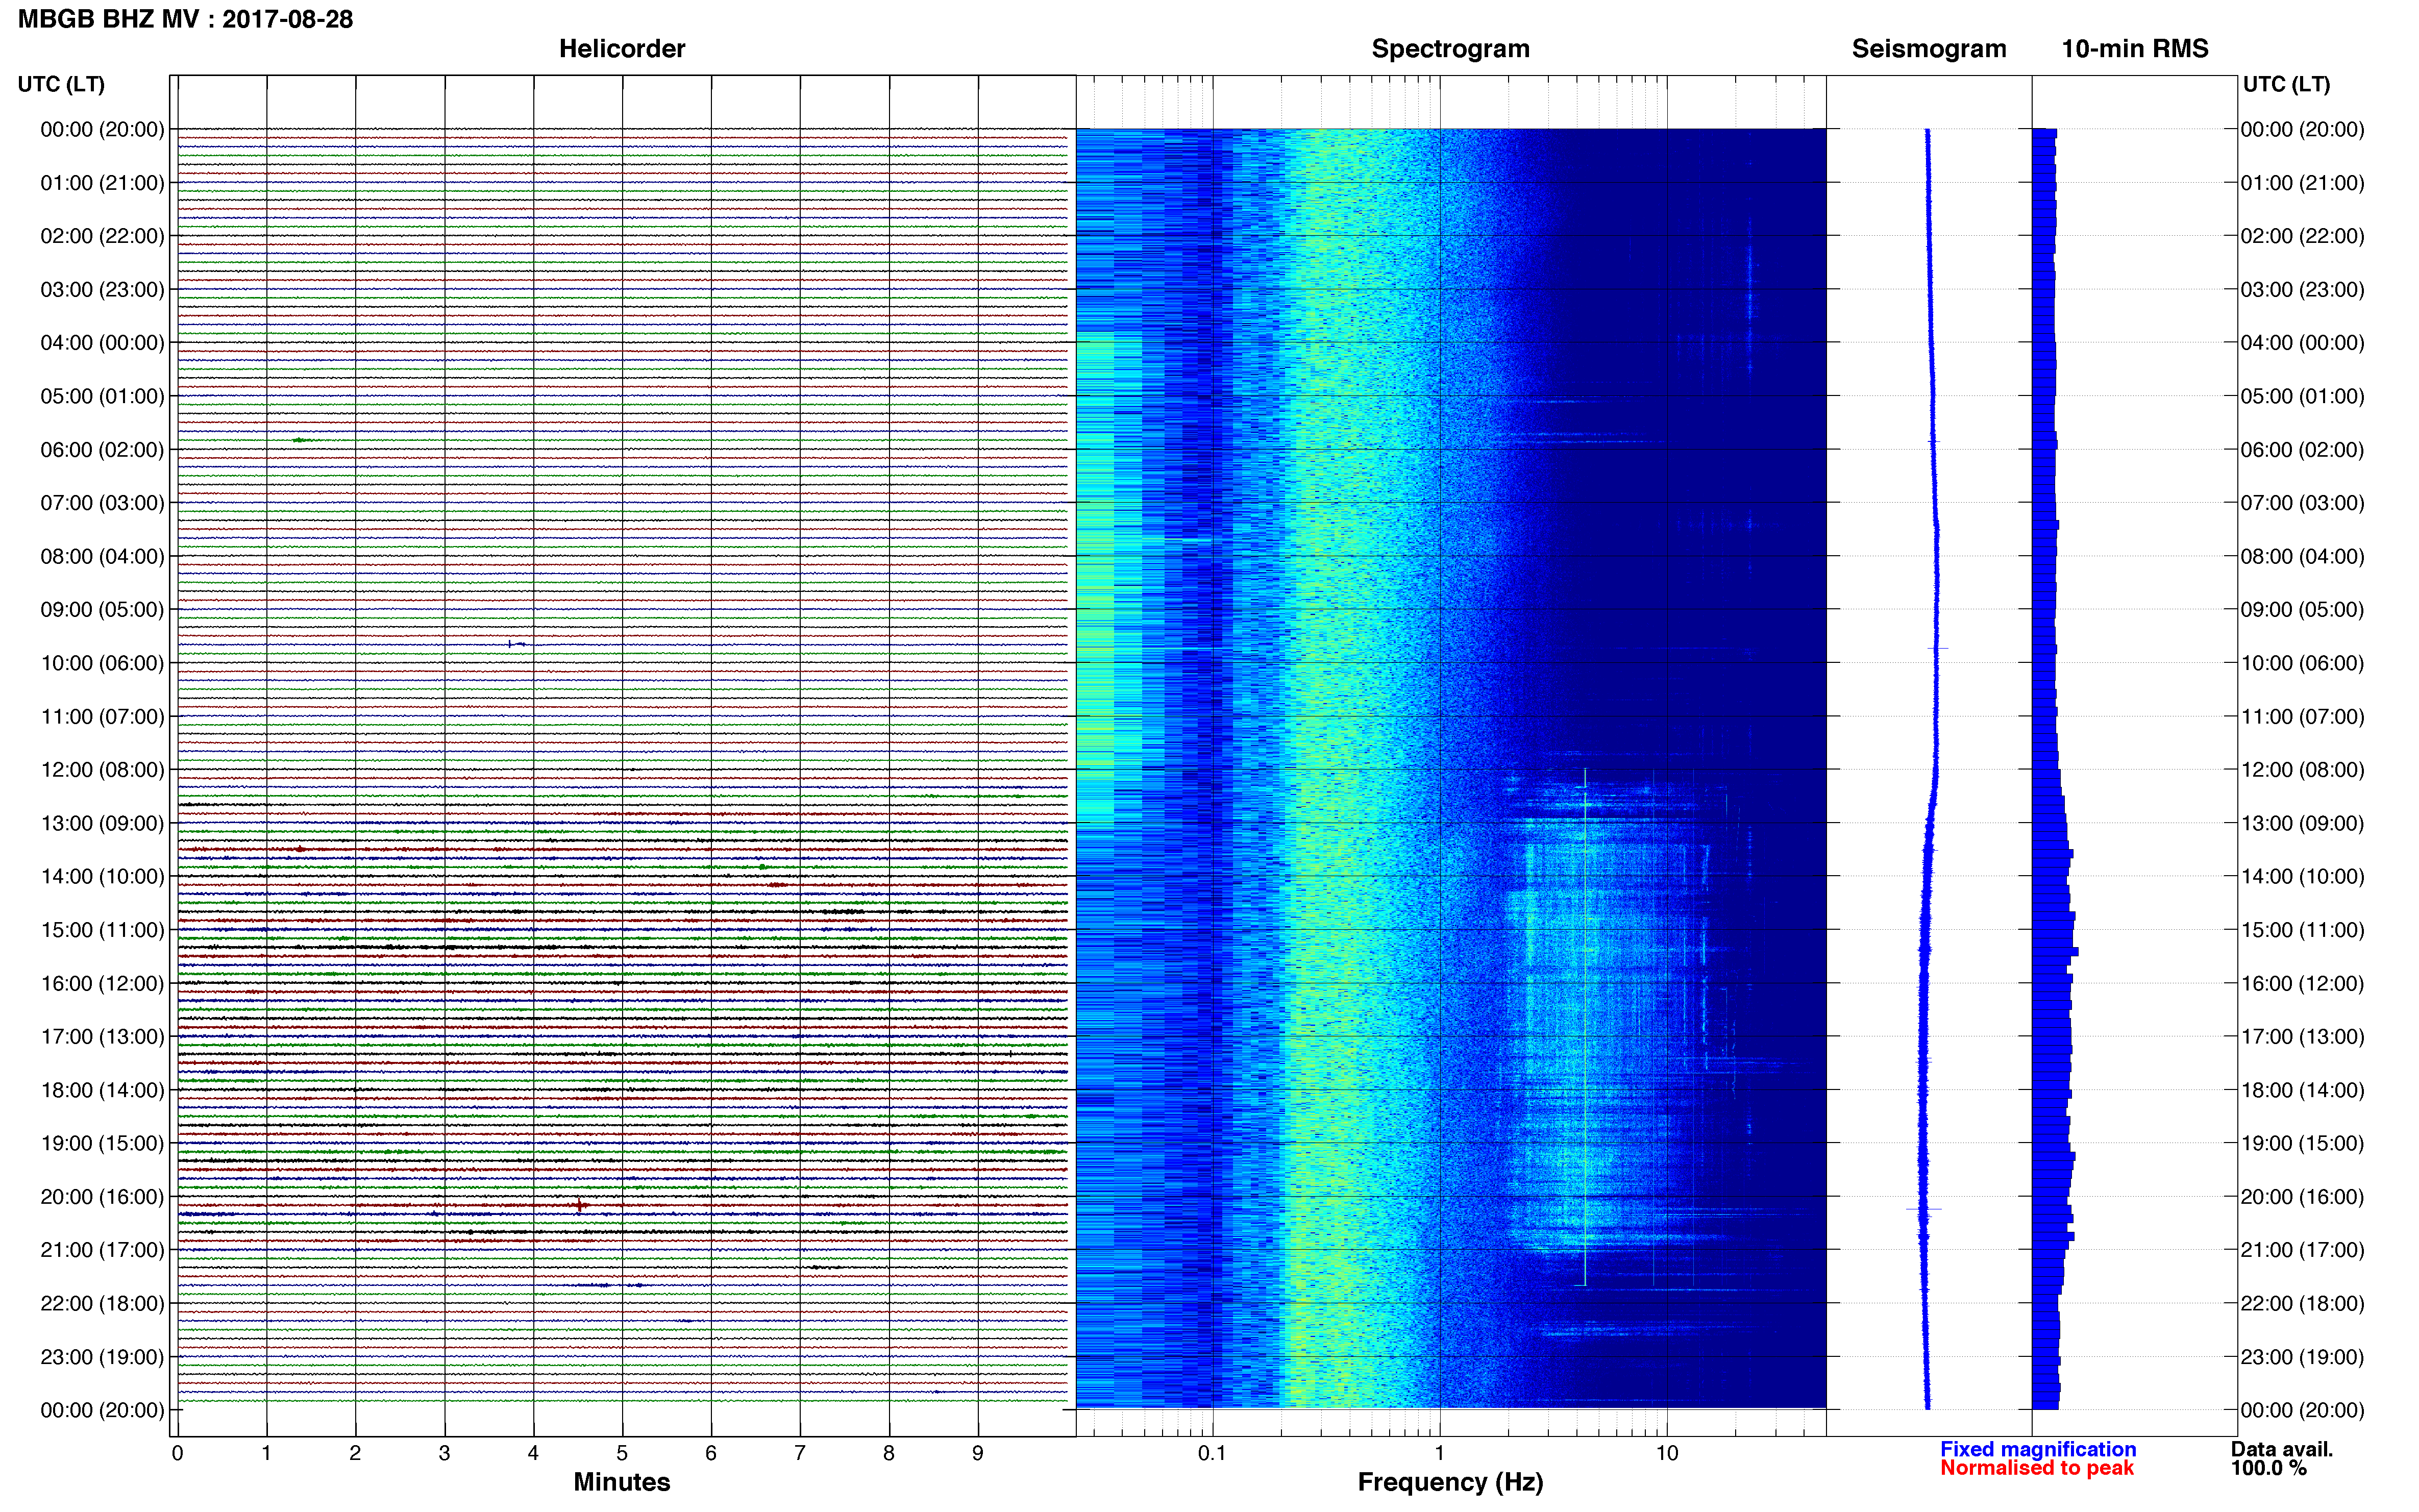Click the 'UTC (LT)' header above the right time axis

coord(2287,84)
